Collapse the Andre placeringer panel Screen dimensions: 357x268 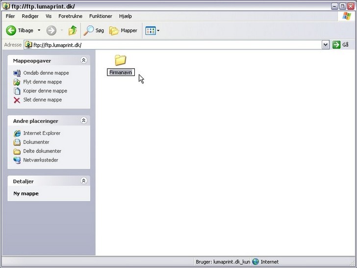coord(83,120)
